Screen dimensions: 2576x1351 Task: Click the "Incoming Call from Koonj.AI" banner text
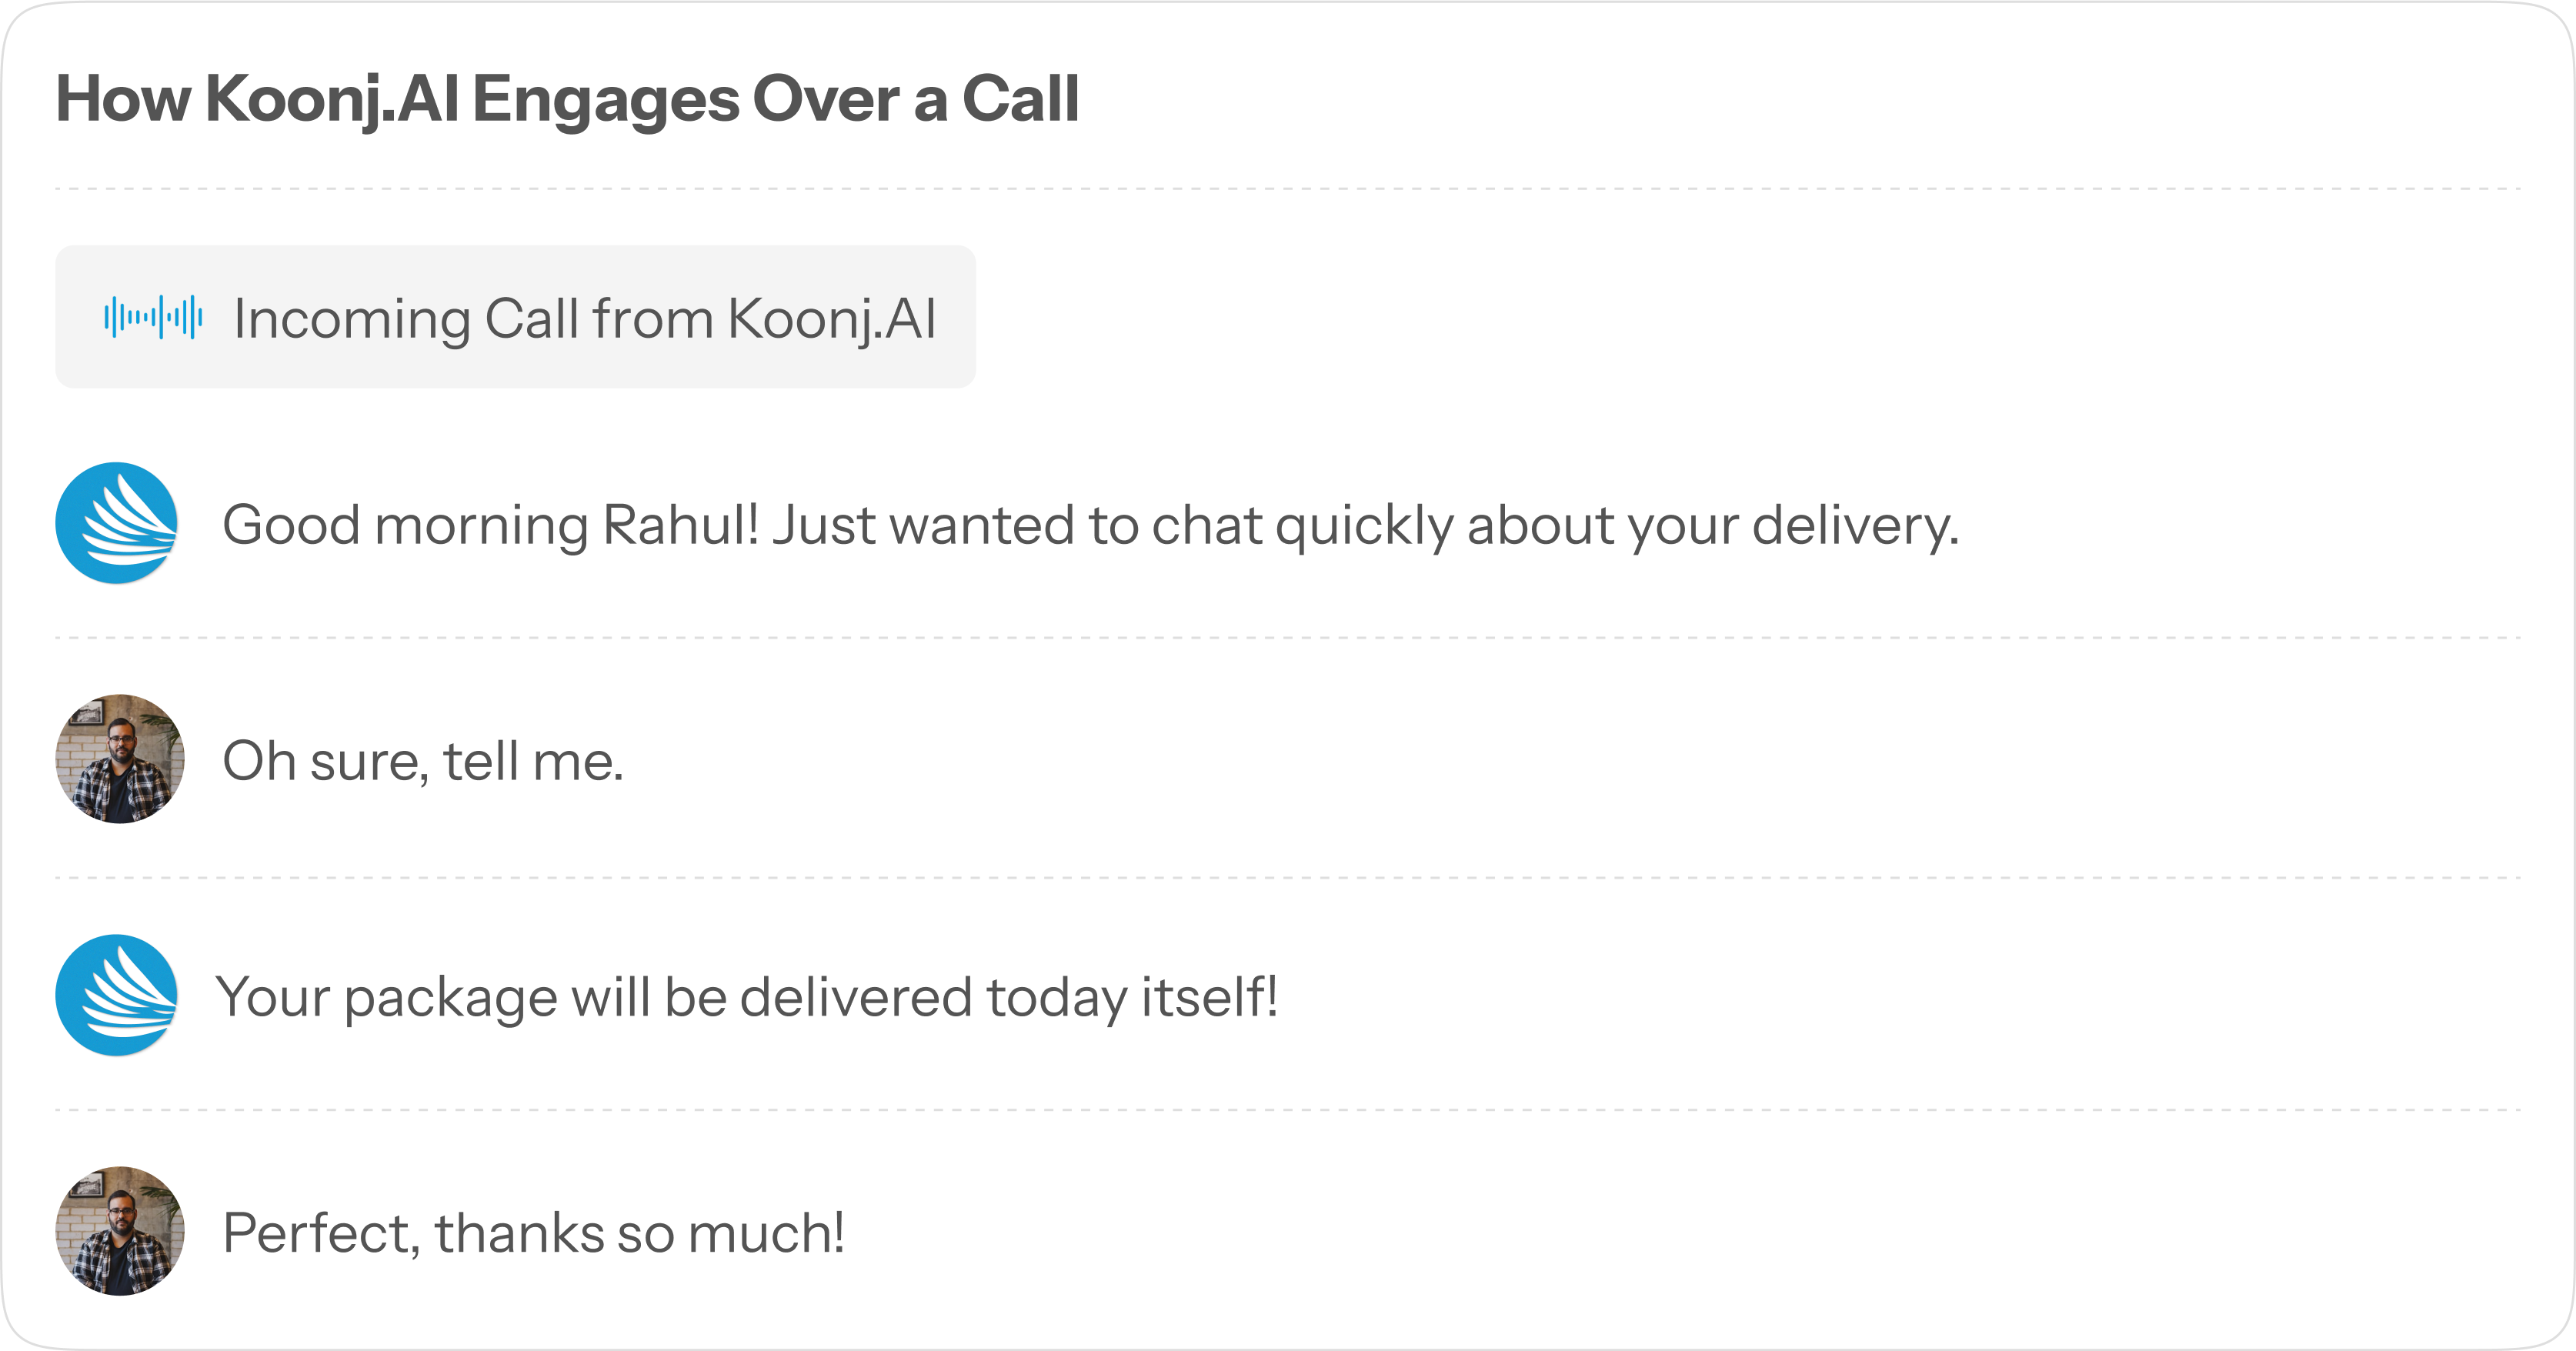[x=585, y=319]
